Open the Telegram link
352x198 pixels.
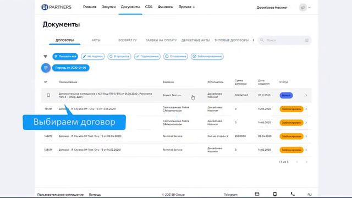[x=230, y=195]
